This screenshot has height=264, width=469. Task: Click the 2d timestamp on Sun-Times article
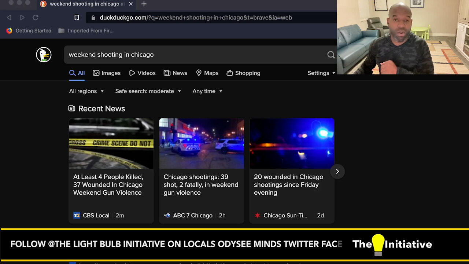tap(321, 216)
